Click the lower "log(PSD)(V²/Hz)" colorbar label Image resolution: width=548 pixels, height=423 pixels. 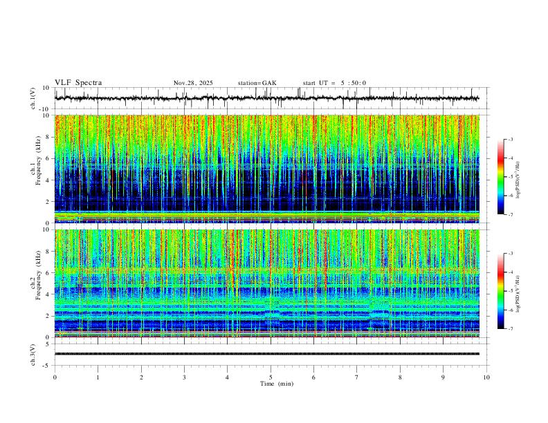tap(518, 294)
